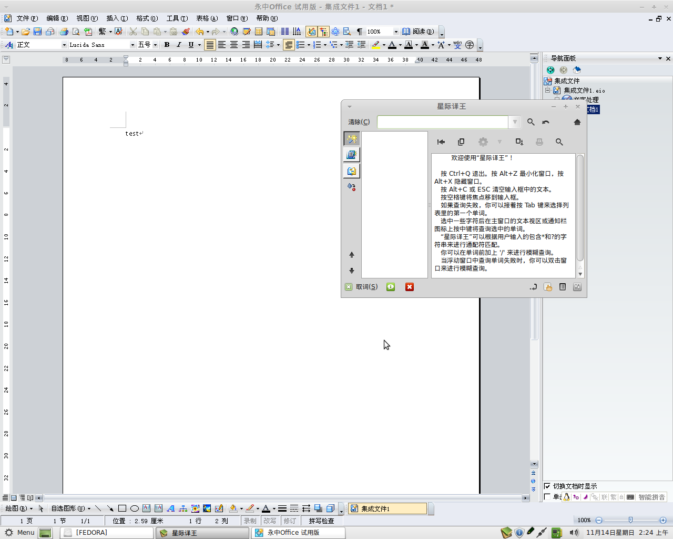The image size is (673, 539).
Task: Set text columns with the columns icon
Action: (285, 32)
